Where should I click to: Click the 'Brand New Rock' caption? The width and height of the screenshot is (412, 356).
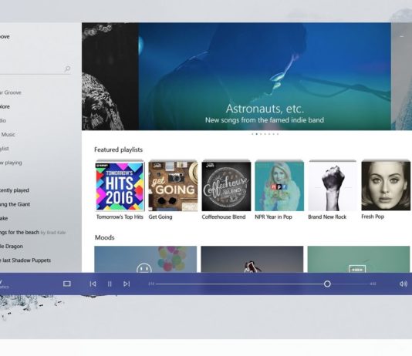(327, 217)
